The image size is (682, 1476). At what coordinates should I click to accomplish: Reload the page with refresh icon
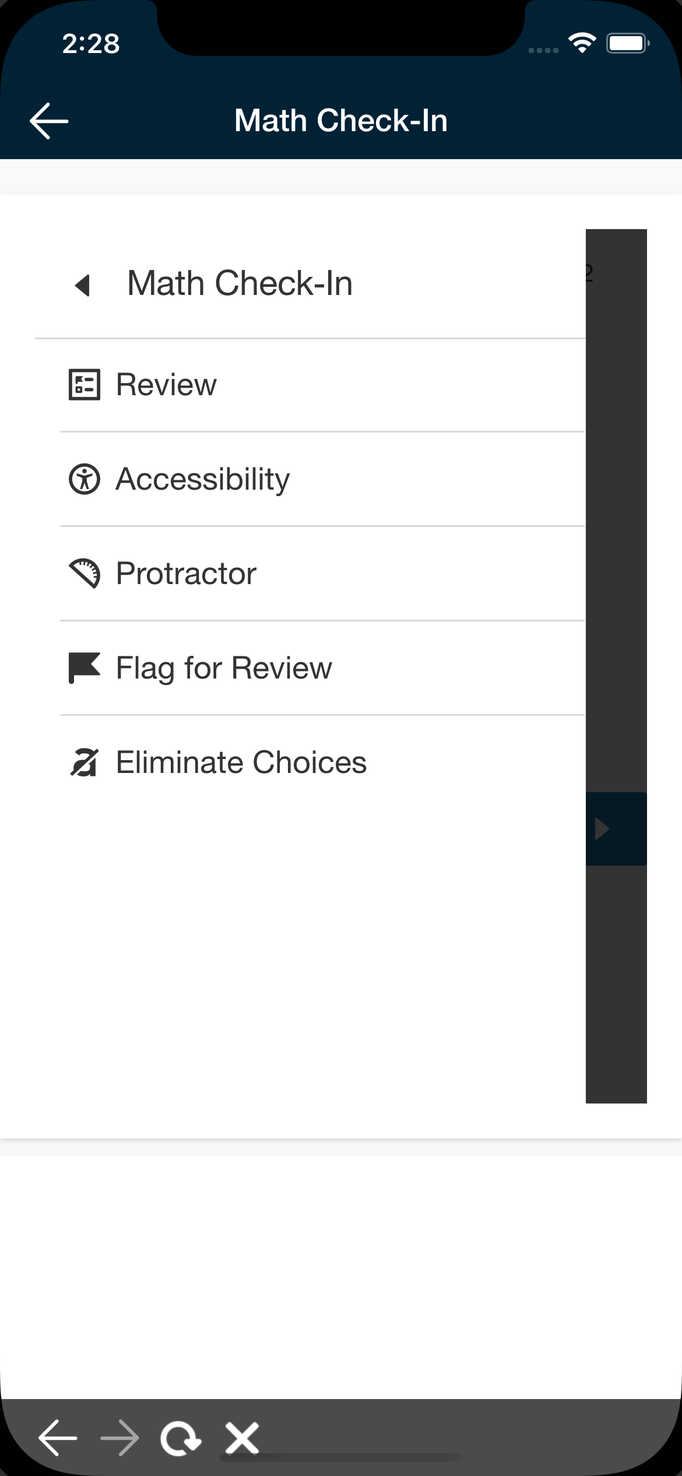point(181,1438)
